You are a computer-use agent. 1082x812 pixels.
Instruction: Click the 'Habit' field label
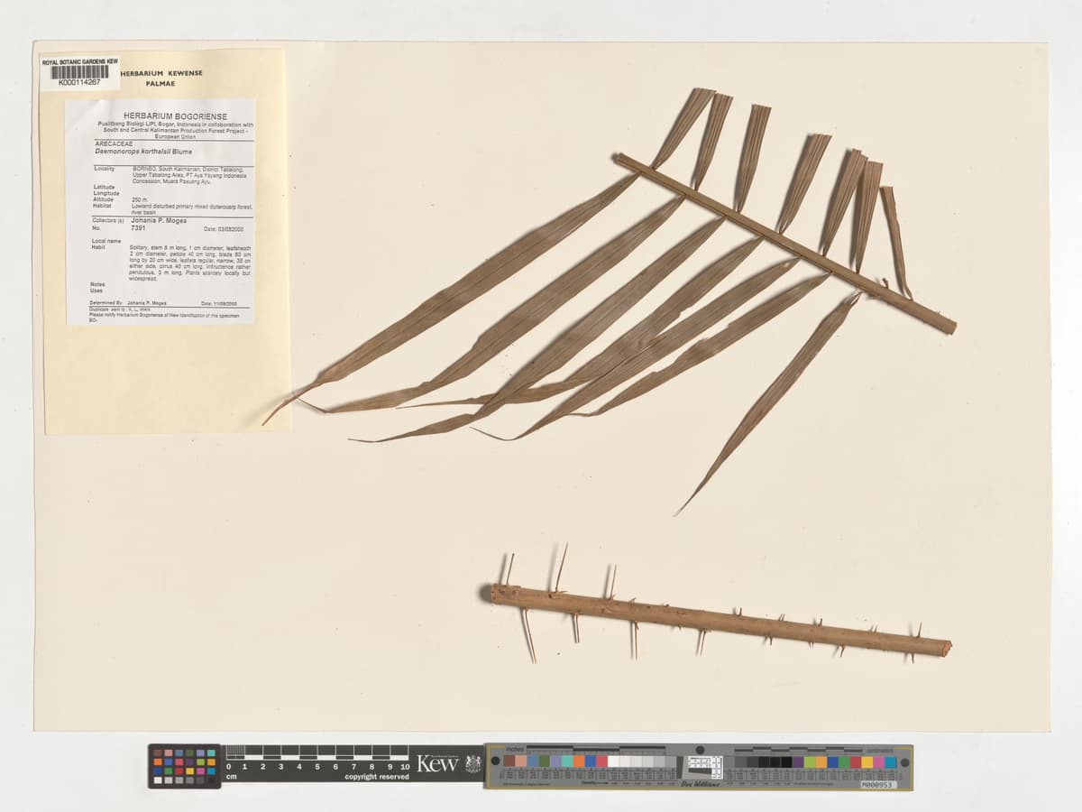(98, 247)
